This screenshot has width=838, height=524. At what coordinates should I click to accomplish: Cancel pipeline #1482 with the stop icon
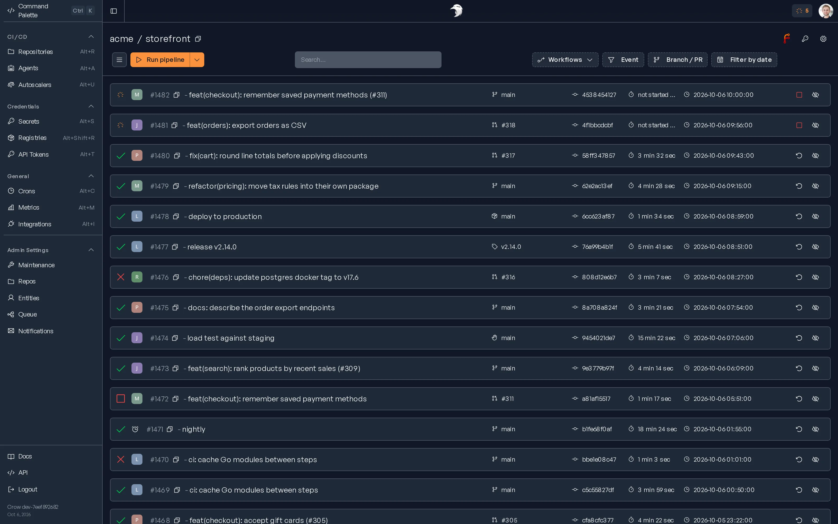799,95
